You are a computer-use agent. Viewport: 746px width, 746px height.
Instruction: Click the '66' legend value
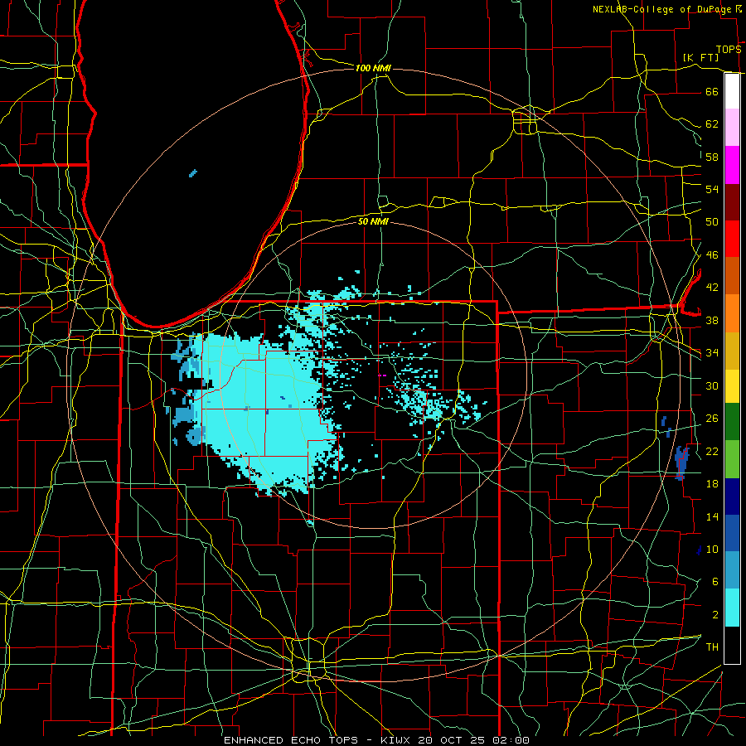pos(712,91)
